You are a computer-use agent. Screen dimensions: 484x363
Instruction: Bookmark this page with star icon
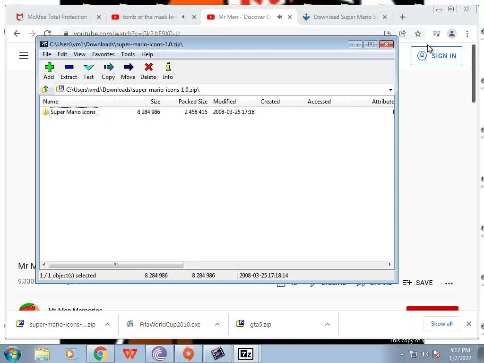418,34
